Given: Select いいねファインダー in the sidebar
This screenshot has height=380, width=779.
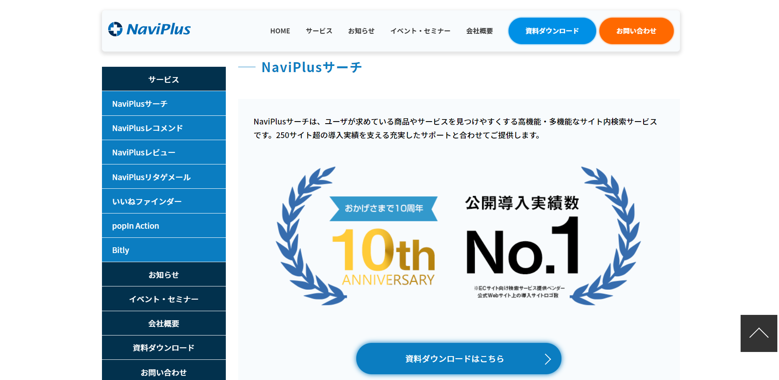Looking at the screenshot, I should pos(147,202).
